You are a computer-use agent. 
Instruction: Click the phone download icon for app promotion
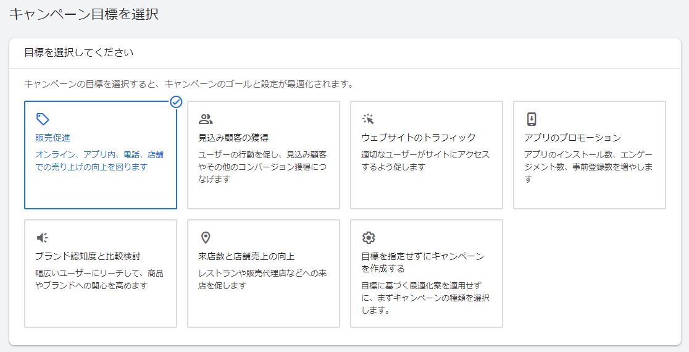click(x=531, y=119)
